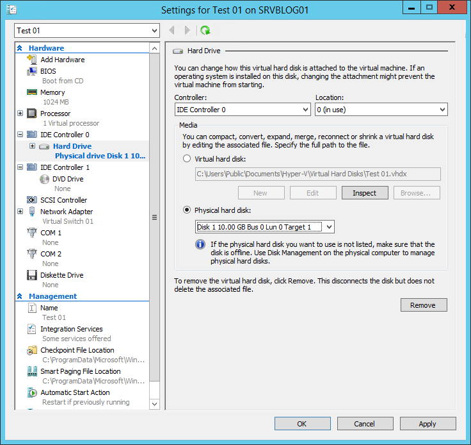Select the DVD Drive disc icon
This screenshot has height=445, width=471.
click(x=44, y=179)
